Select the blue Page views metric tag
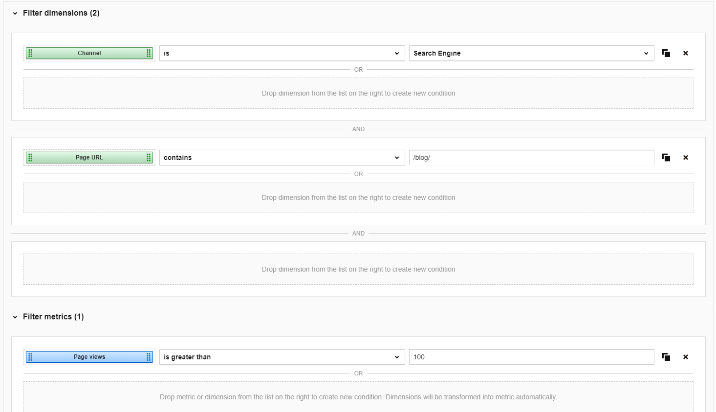 click(x=89, y=357)
